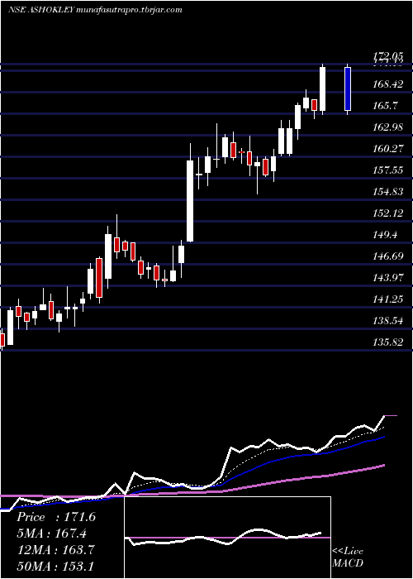
Task: Select the 135.82 price level label
Action: tap(387, 342)
